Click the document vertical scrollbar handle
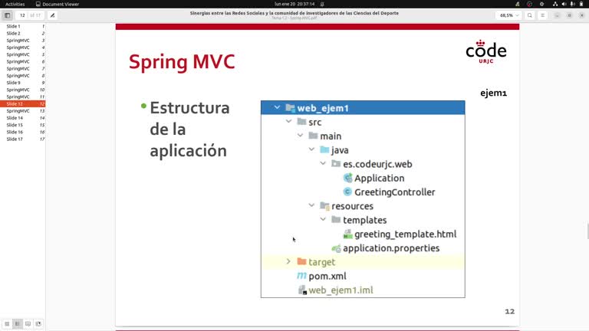The width and height of the screenshot is (589, 331). (x=587, y=231)
